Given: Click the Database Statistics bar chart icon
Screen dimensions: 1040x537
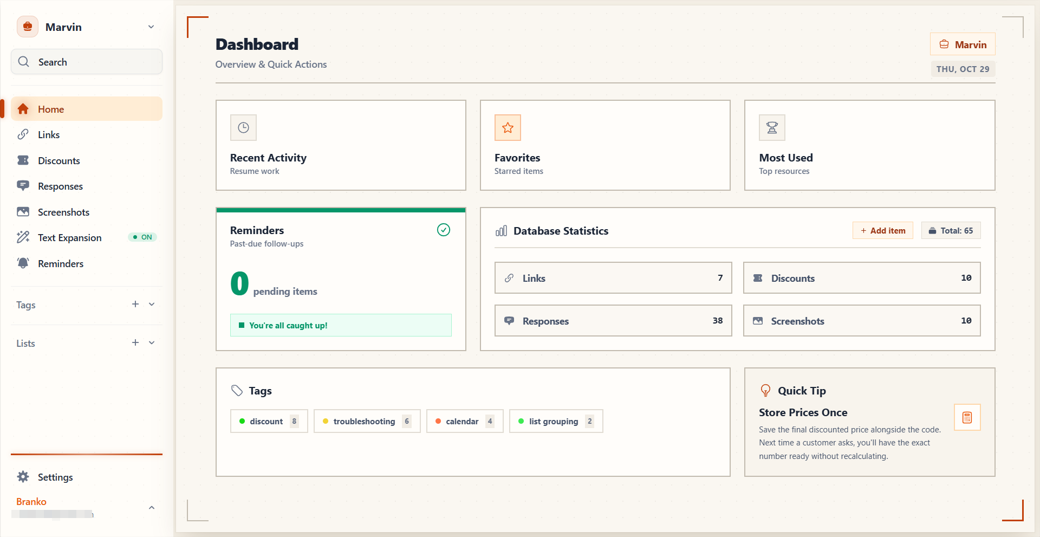Looking at the screenshot, I should click(502, 231).
